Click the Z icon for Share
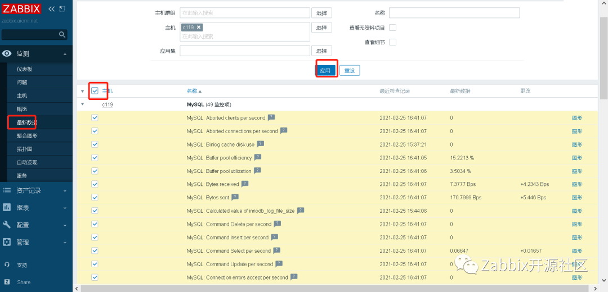This screenshot has height=292, width=608. pyautogui.click(x=7, y=282)
